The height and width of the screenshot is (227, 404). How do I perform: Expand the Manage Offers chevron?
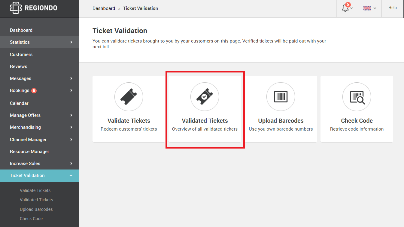click(x=71, y=115)
